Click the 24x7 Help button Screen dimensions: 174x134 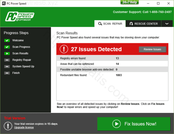(130, 2)
